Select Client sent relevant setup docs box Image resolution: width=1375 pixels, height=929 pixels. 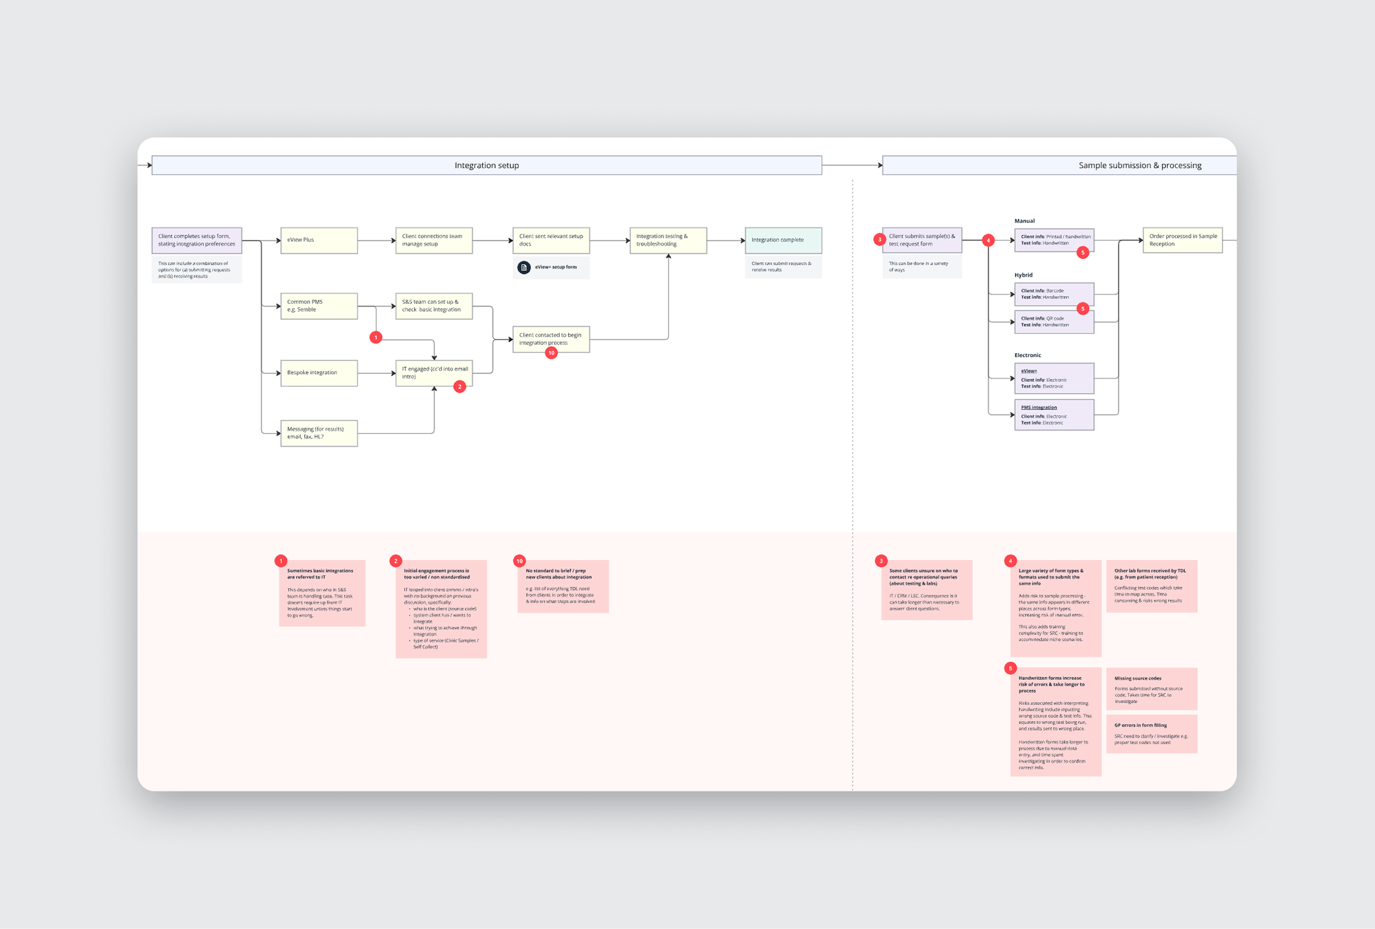pyautogui.click(x=551, y=241)
